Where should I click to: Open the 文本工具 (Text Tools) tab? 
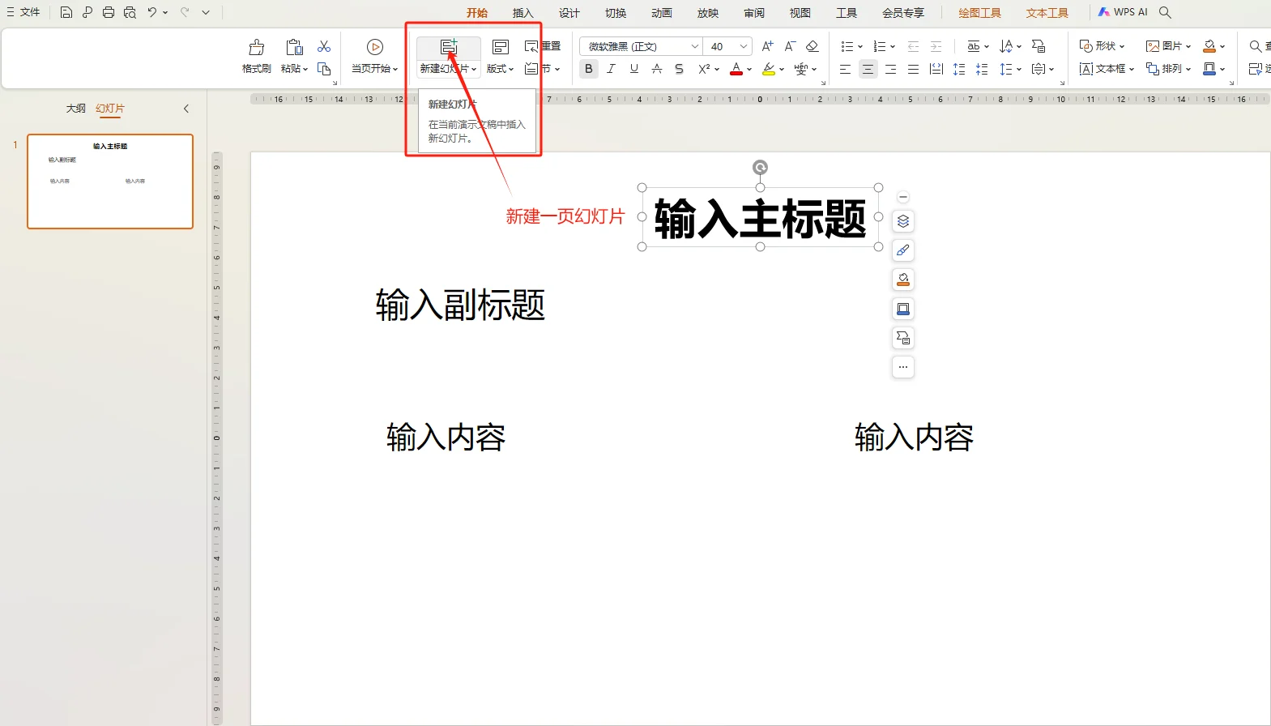click(x=1047, y=13)
